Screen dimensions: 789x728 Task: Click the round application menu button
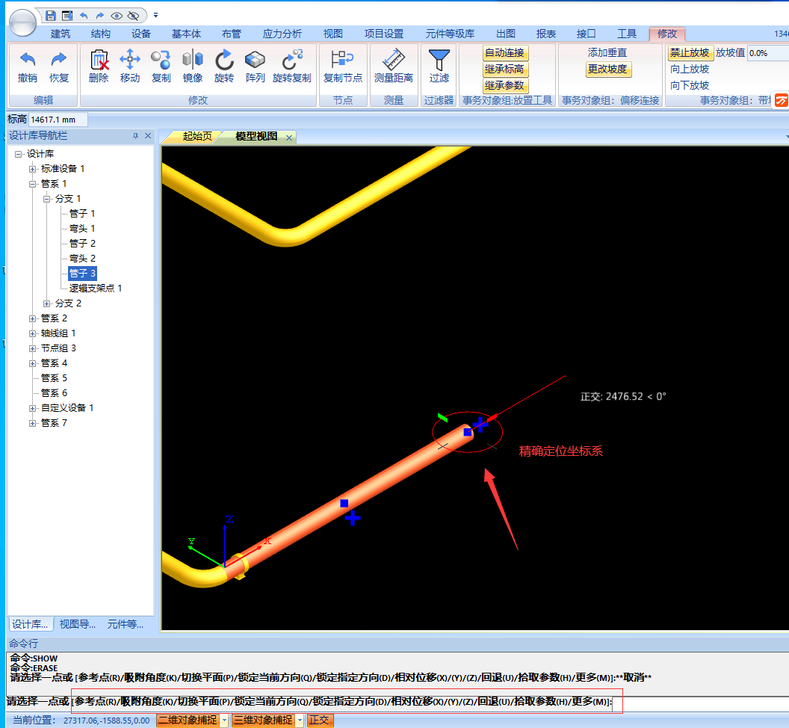(x=22, y=22)
